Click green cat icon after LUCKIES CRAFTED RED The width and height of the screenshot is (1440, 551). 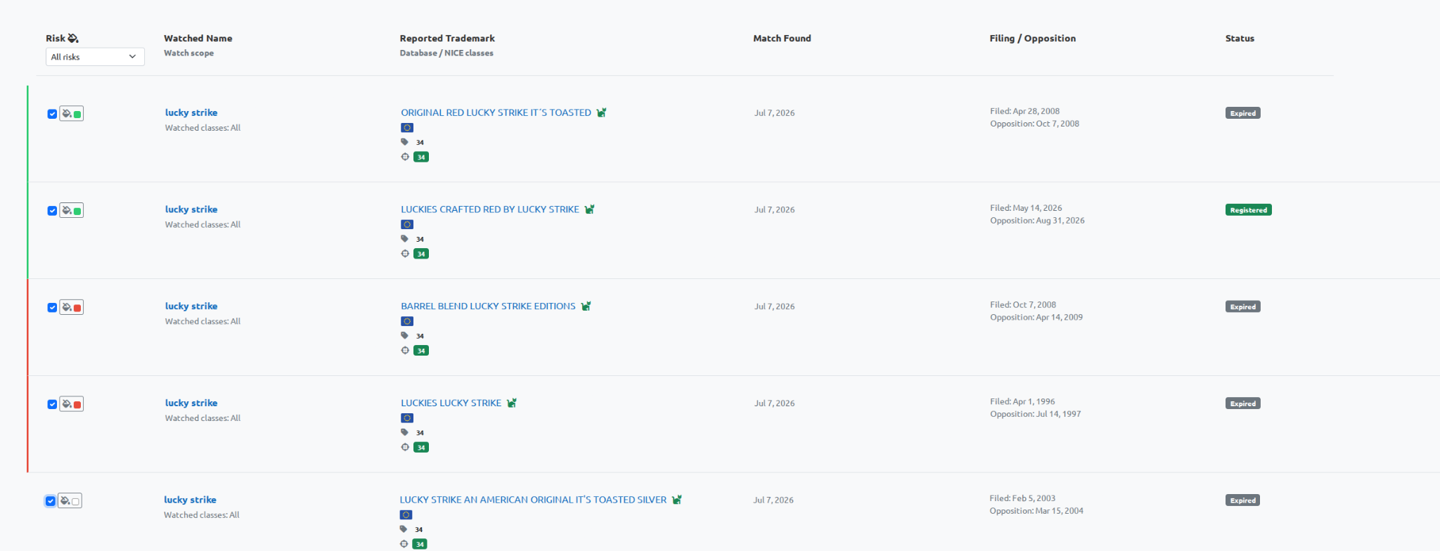pyautogui.click(x=589, y=209)
